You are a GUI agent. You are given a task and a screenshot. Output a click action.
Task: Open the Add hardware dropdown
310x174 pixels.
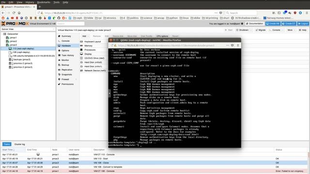pyautogui.click(x=85, y=36)
